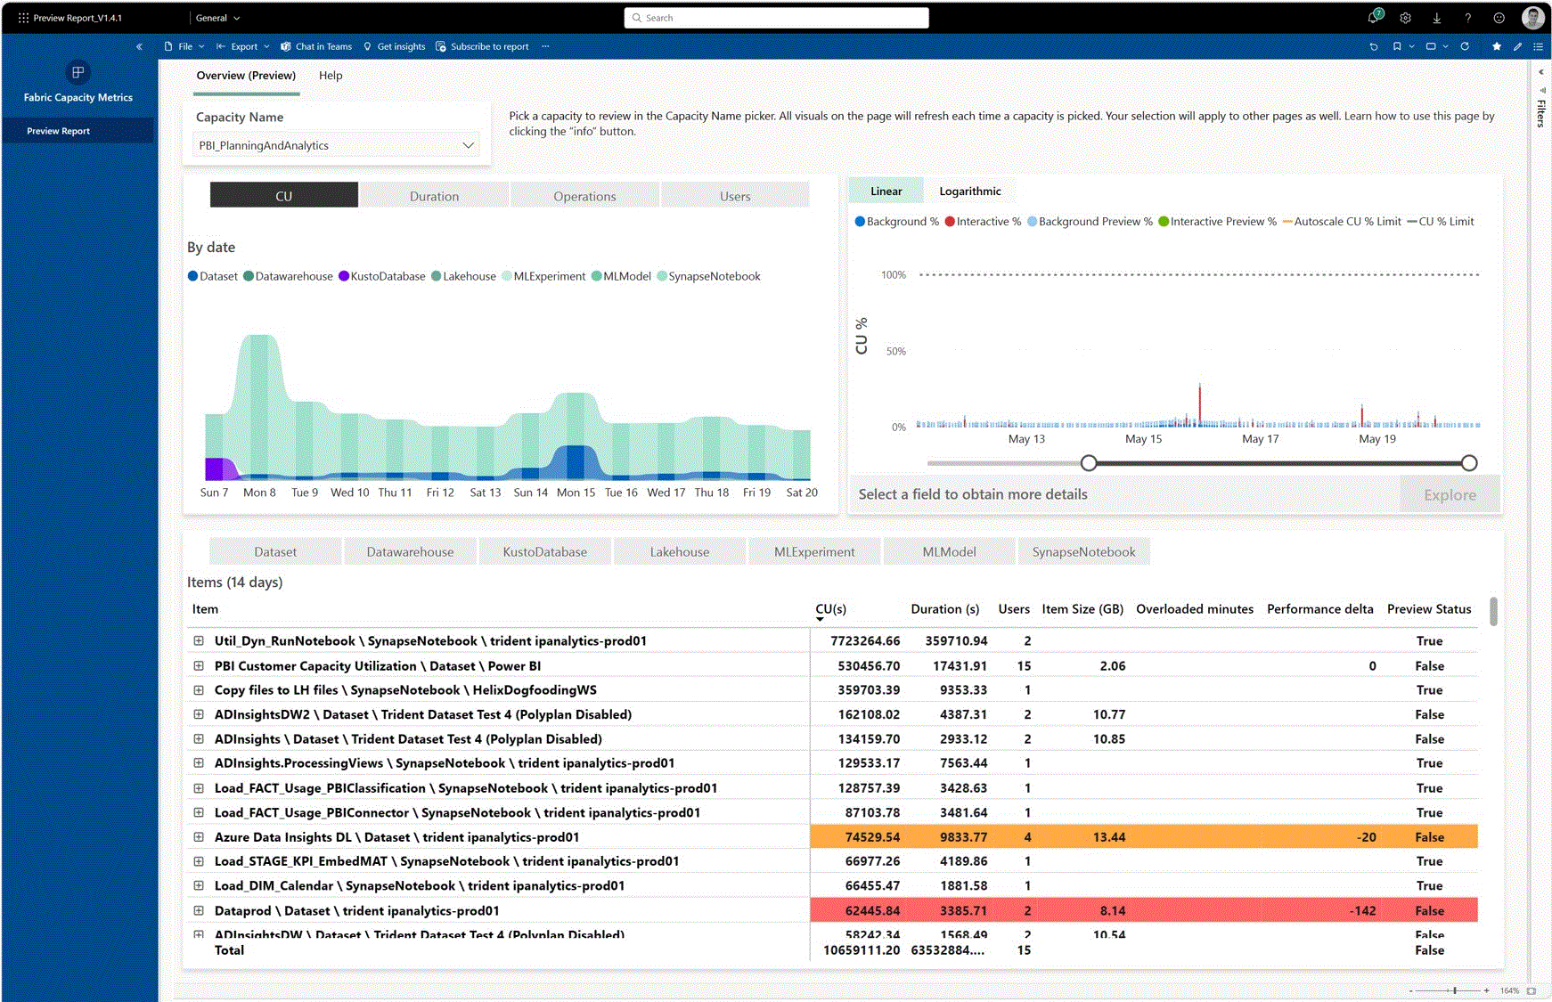The height and width of the screenshot is (1002, 1552).
Task: Open Chat in Teams
Action: click(315, 46)
